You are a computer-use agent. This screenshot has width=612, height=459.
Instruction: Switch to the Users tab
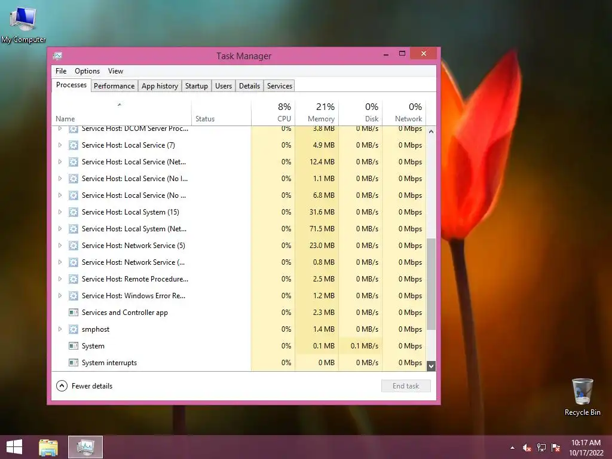(224, 86)
